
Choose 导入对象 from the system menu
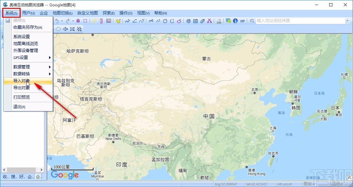(x=28, y=81)
